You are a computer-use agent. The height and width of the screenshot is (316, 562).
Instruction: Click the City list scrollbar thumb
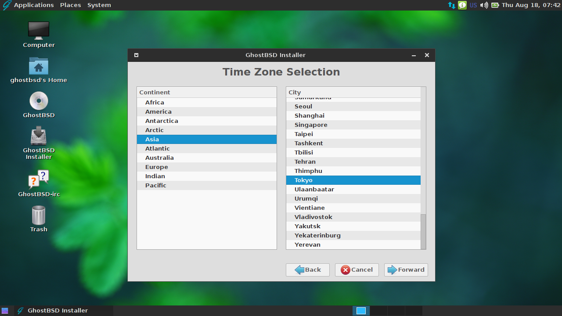(x=423, y=232)
